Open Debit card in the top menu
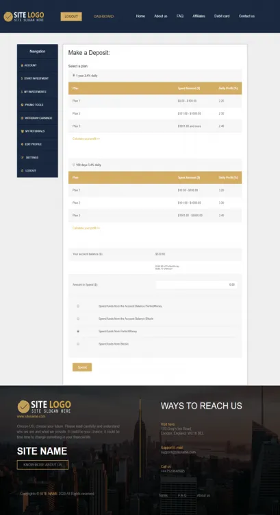280x515 pixels. pyautogui.click(x=222, y=16)
